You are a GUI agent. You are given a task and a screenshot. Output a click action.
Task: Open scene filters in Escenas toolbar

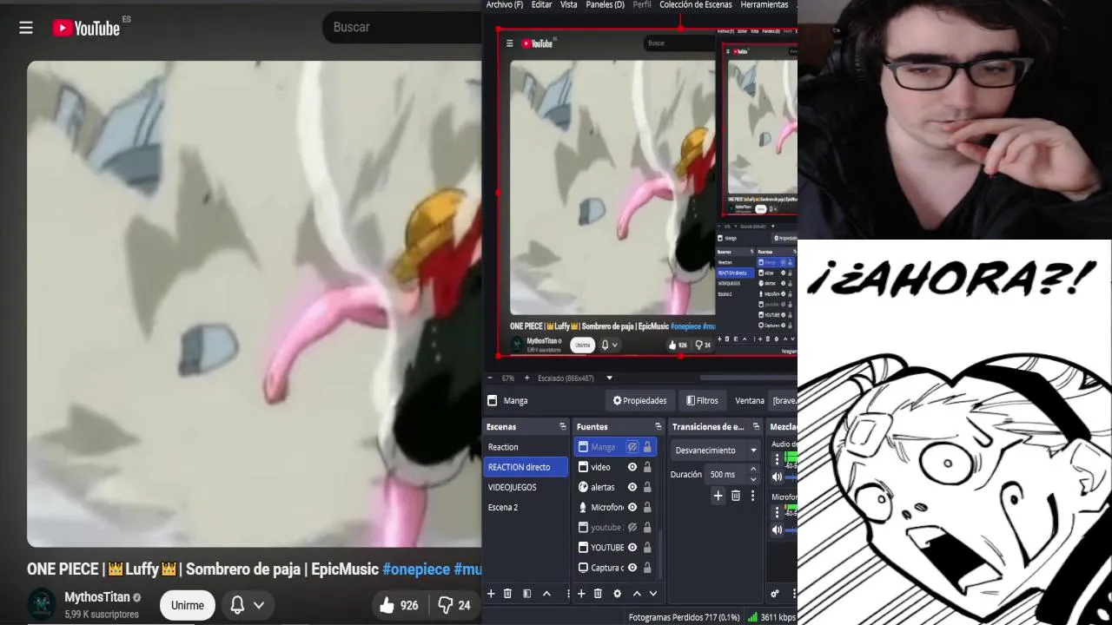click(x=526, y=594)
